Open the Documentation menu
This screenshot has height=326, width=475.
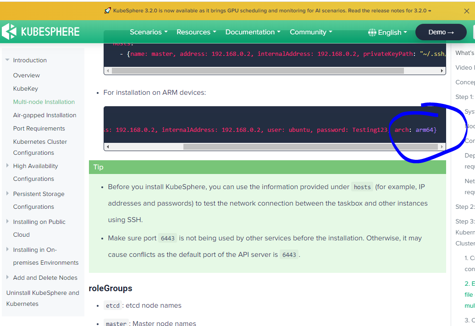coord(253,32)
